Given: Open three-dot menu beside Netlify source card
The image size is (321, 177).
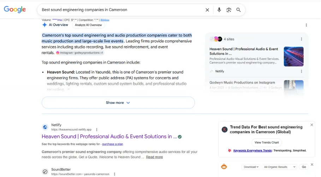Looking at the screenshot, I should click(x=301, y=71).
